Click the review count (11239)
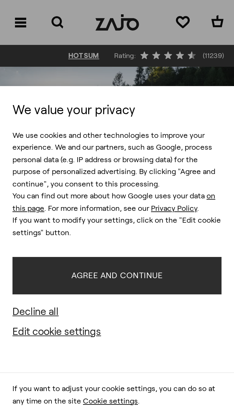This screenshot has height=416, width=234. (213, 56)
